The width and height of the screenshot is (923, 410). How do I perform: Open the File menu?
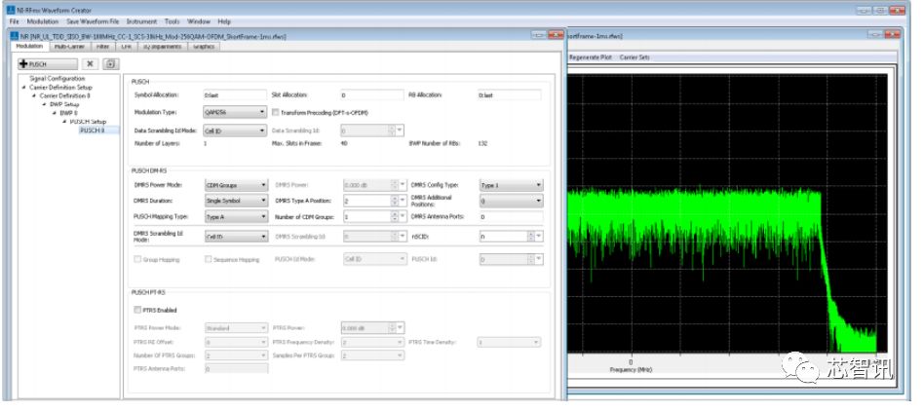[x=15, y=21]
